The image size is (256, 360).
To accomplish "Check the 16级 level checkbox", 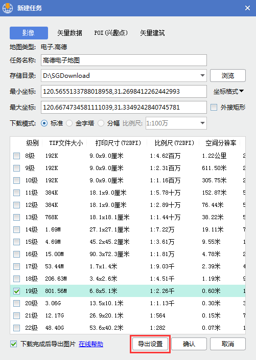I will coord(16,254).
